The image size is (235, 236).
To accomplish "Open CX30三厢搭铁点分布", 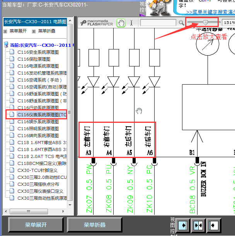I will click(x=38, y=184).
